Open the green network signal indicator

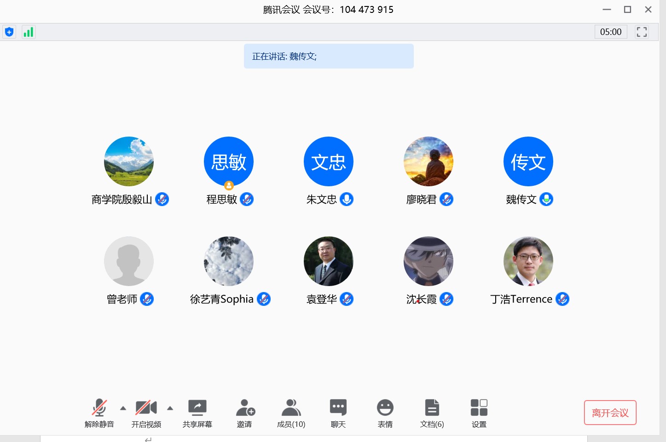pyautogui.click(x=29, y=32)
